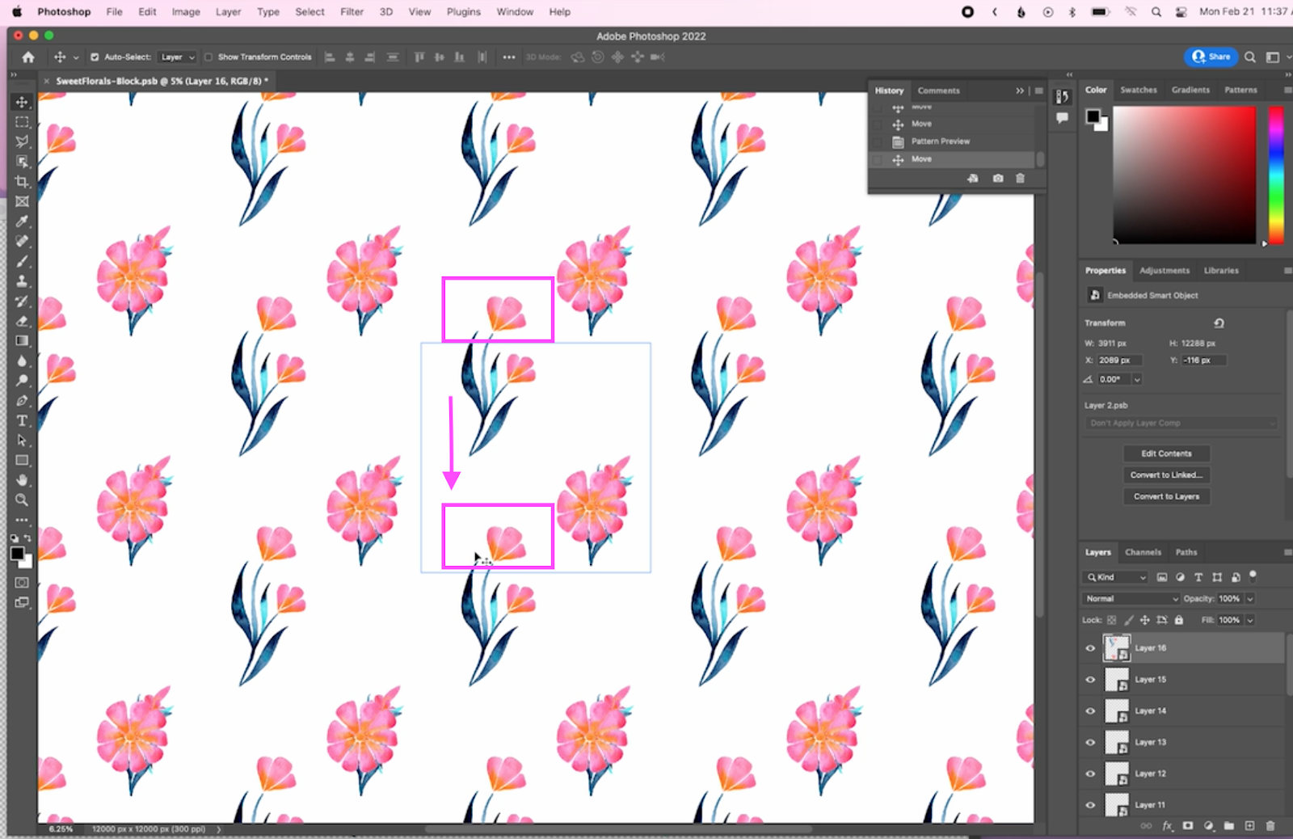This screenshot has width=1293, height=839.
Task: Create new group folder icon
Action: pyautogui.click(x=1229, y=826)
